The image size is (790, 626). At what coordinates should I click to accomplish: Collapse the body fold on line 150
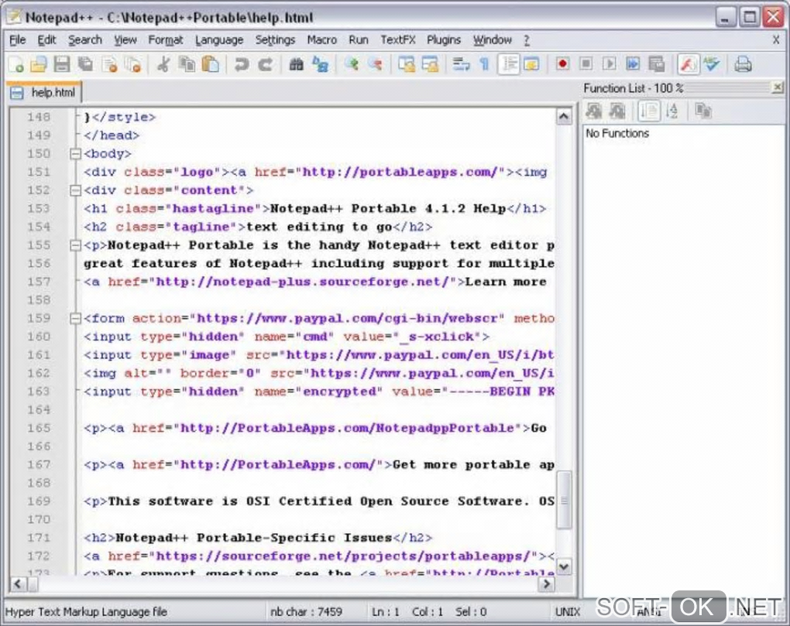(75, 153)
